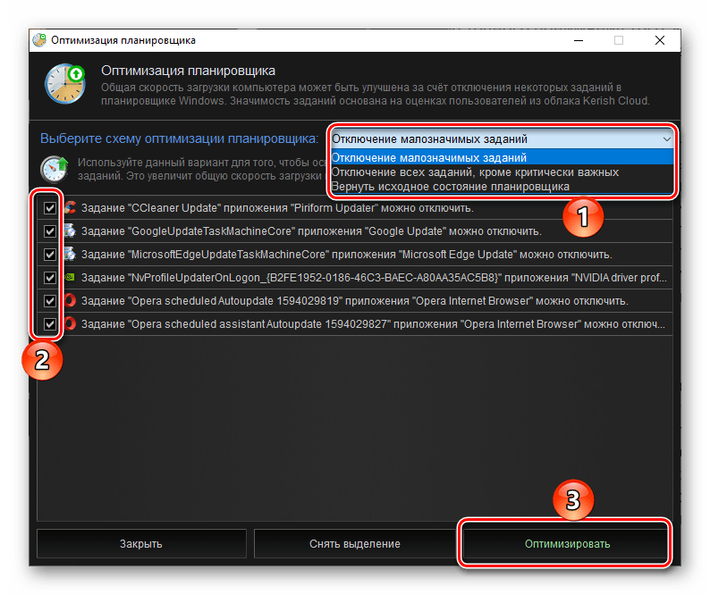Select highlighted "Отключение малозначимых заданий" list option
The width and height of the screenshot is (710, 595).
click(x=503, y=157)
